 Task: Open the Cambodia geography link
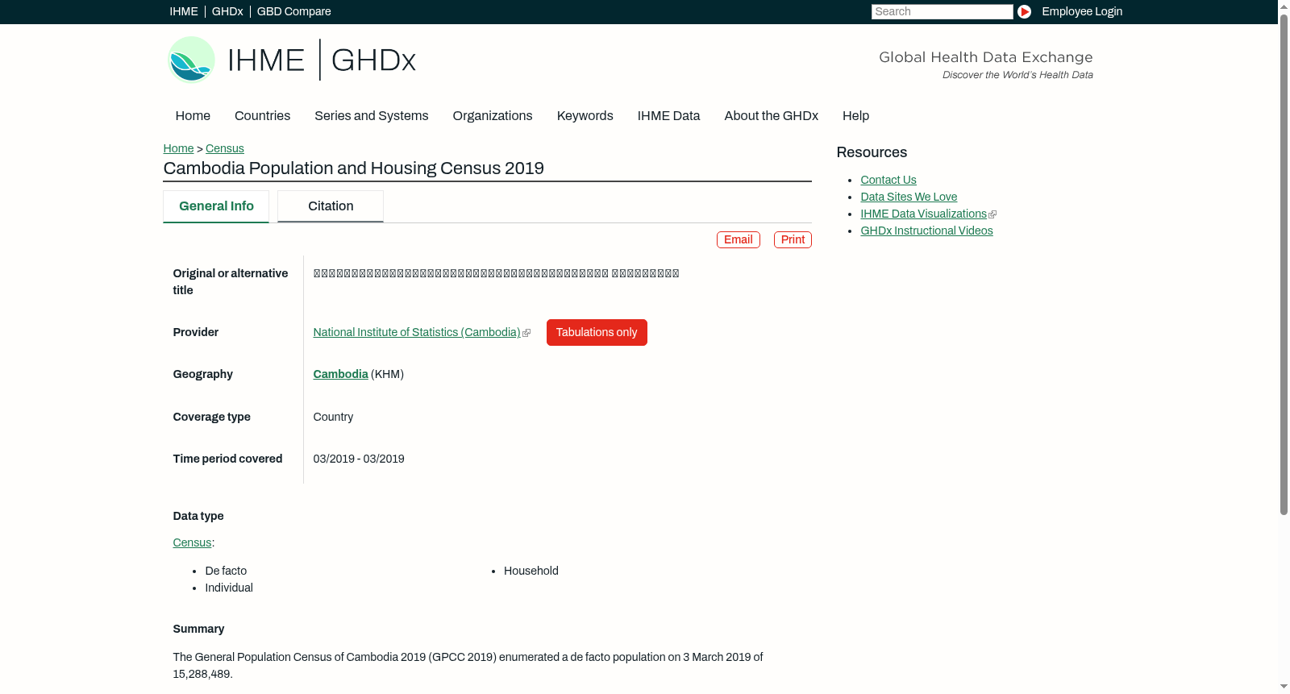[x=340, y=374]
